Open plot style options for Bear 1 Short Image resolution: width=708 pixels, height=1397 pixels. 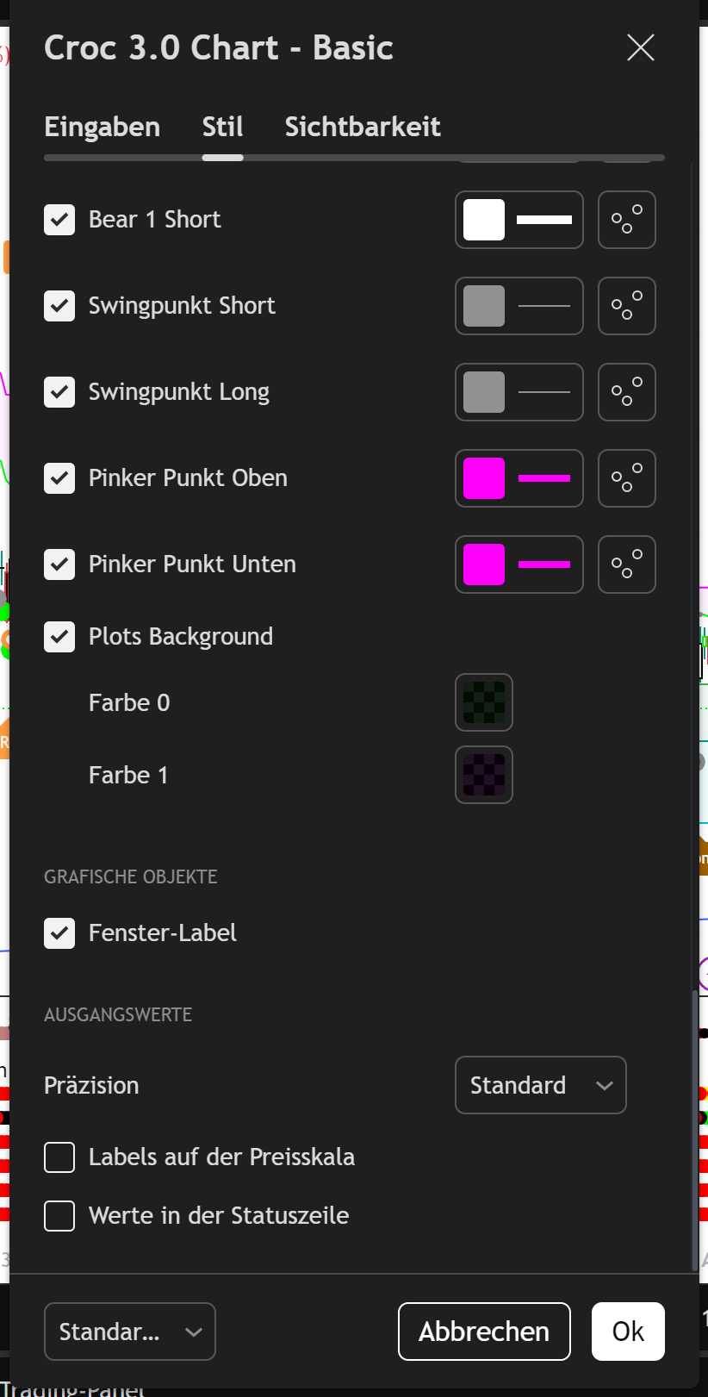pos(626,220)
